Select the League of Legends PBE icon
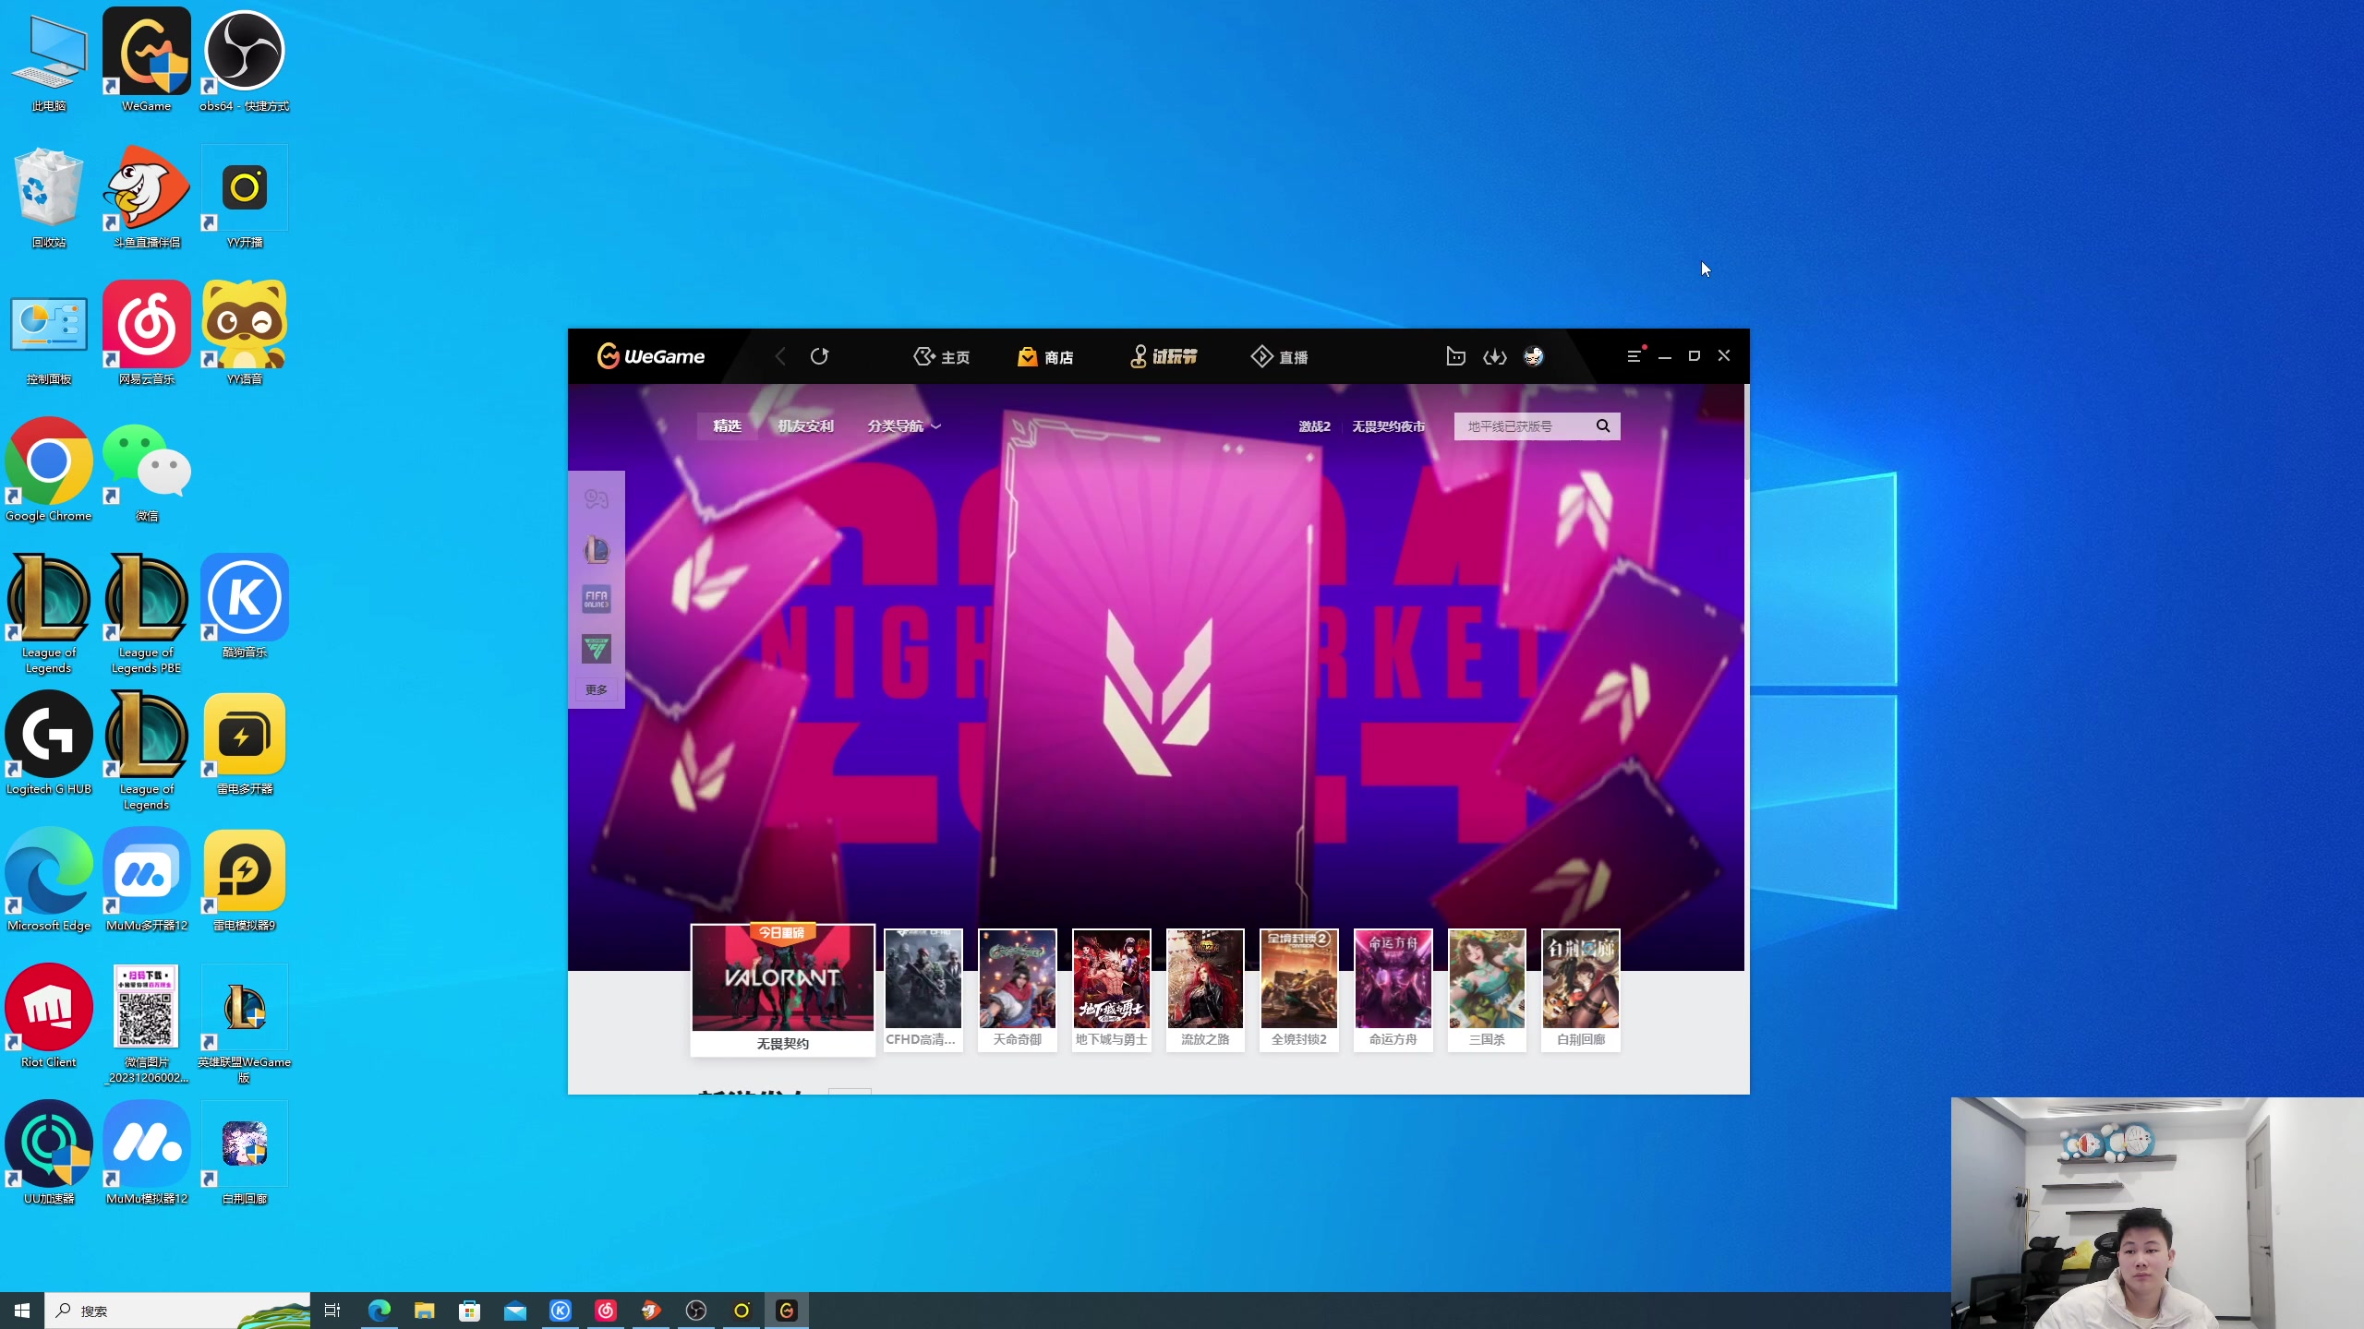Screen dimensions: 2364x1329 [146, 614]
